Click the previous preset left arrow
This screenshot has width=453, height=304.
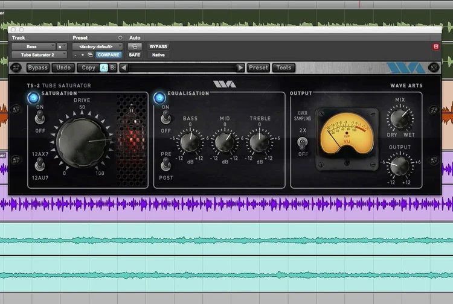(124, 68)
